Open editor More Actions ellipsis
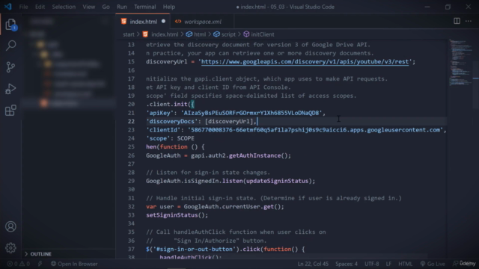Viewport: 479px width, 269px height. [469, 21]
